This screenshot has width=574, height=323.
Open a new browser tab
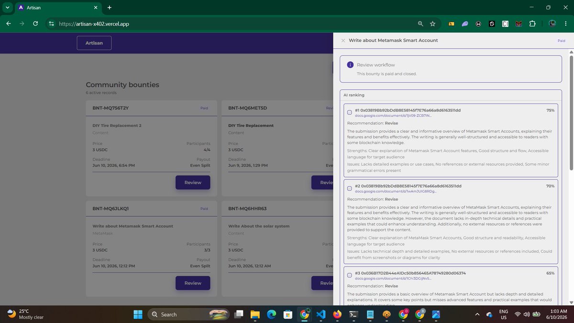coord(110,8)
